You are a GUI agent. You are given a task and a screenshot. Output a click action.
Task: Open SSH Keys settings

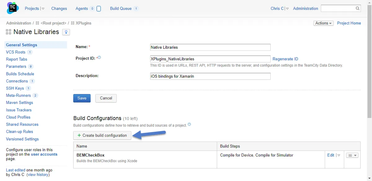[x=15, y=88]
